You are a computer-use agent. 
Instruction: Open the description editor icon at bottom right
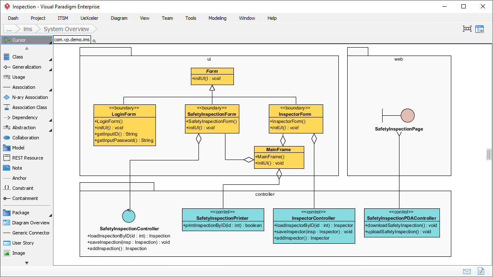(x=481, y=272)
